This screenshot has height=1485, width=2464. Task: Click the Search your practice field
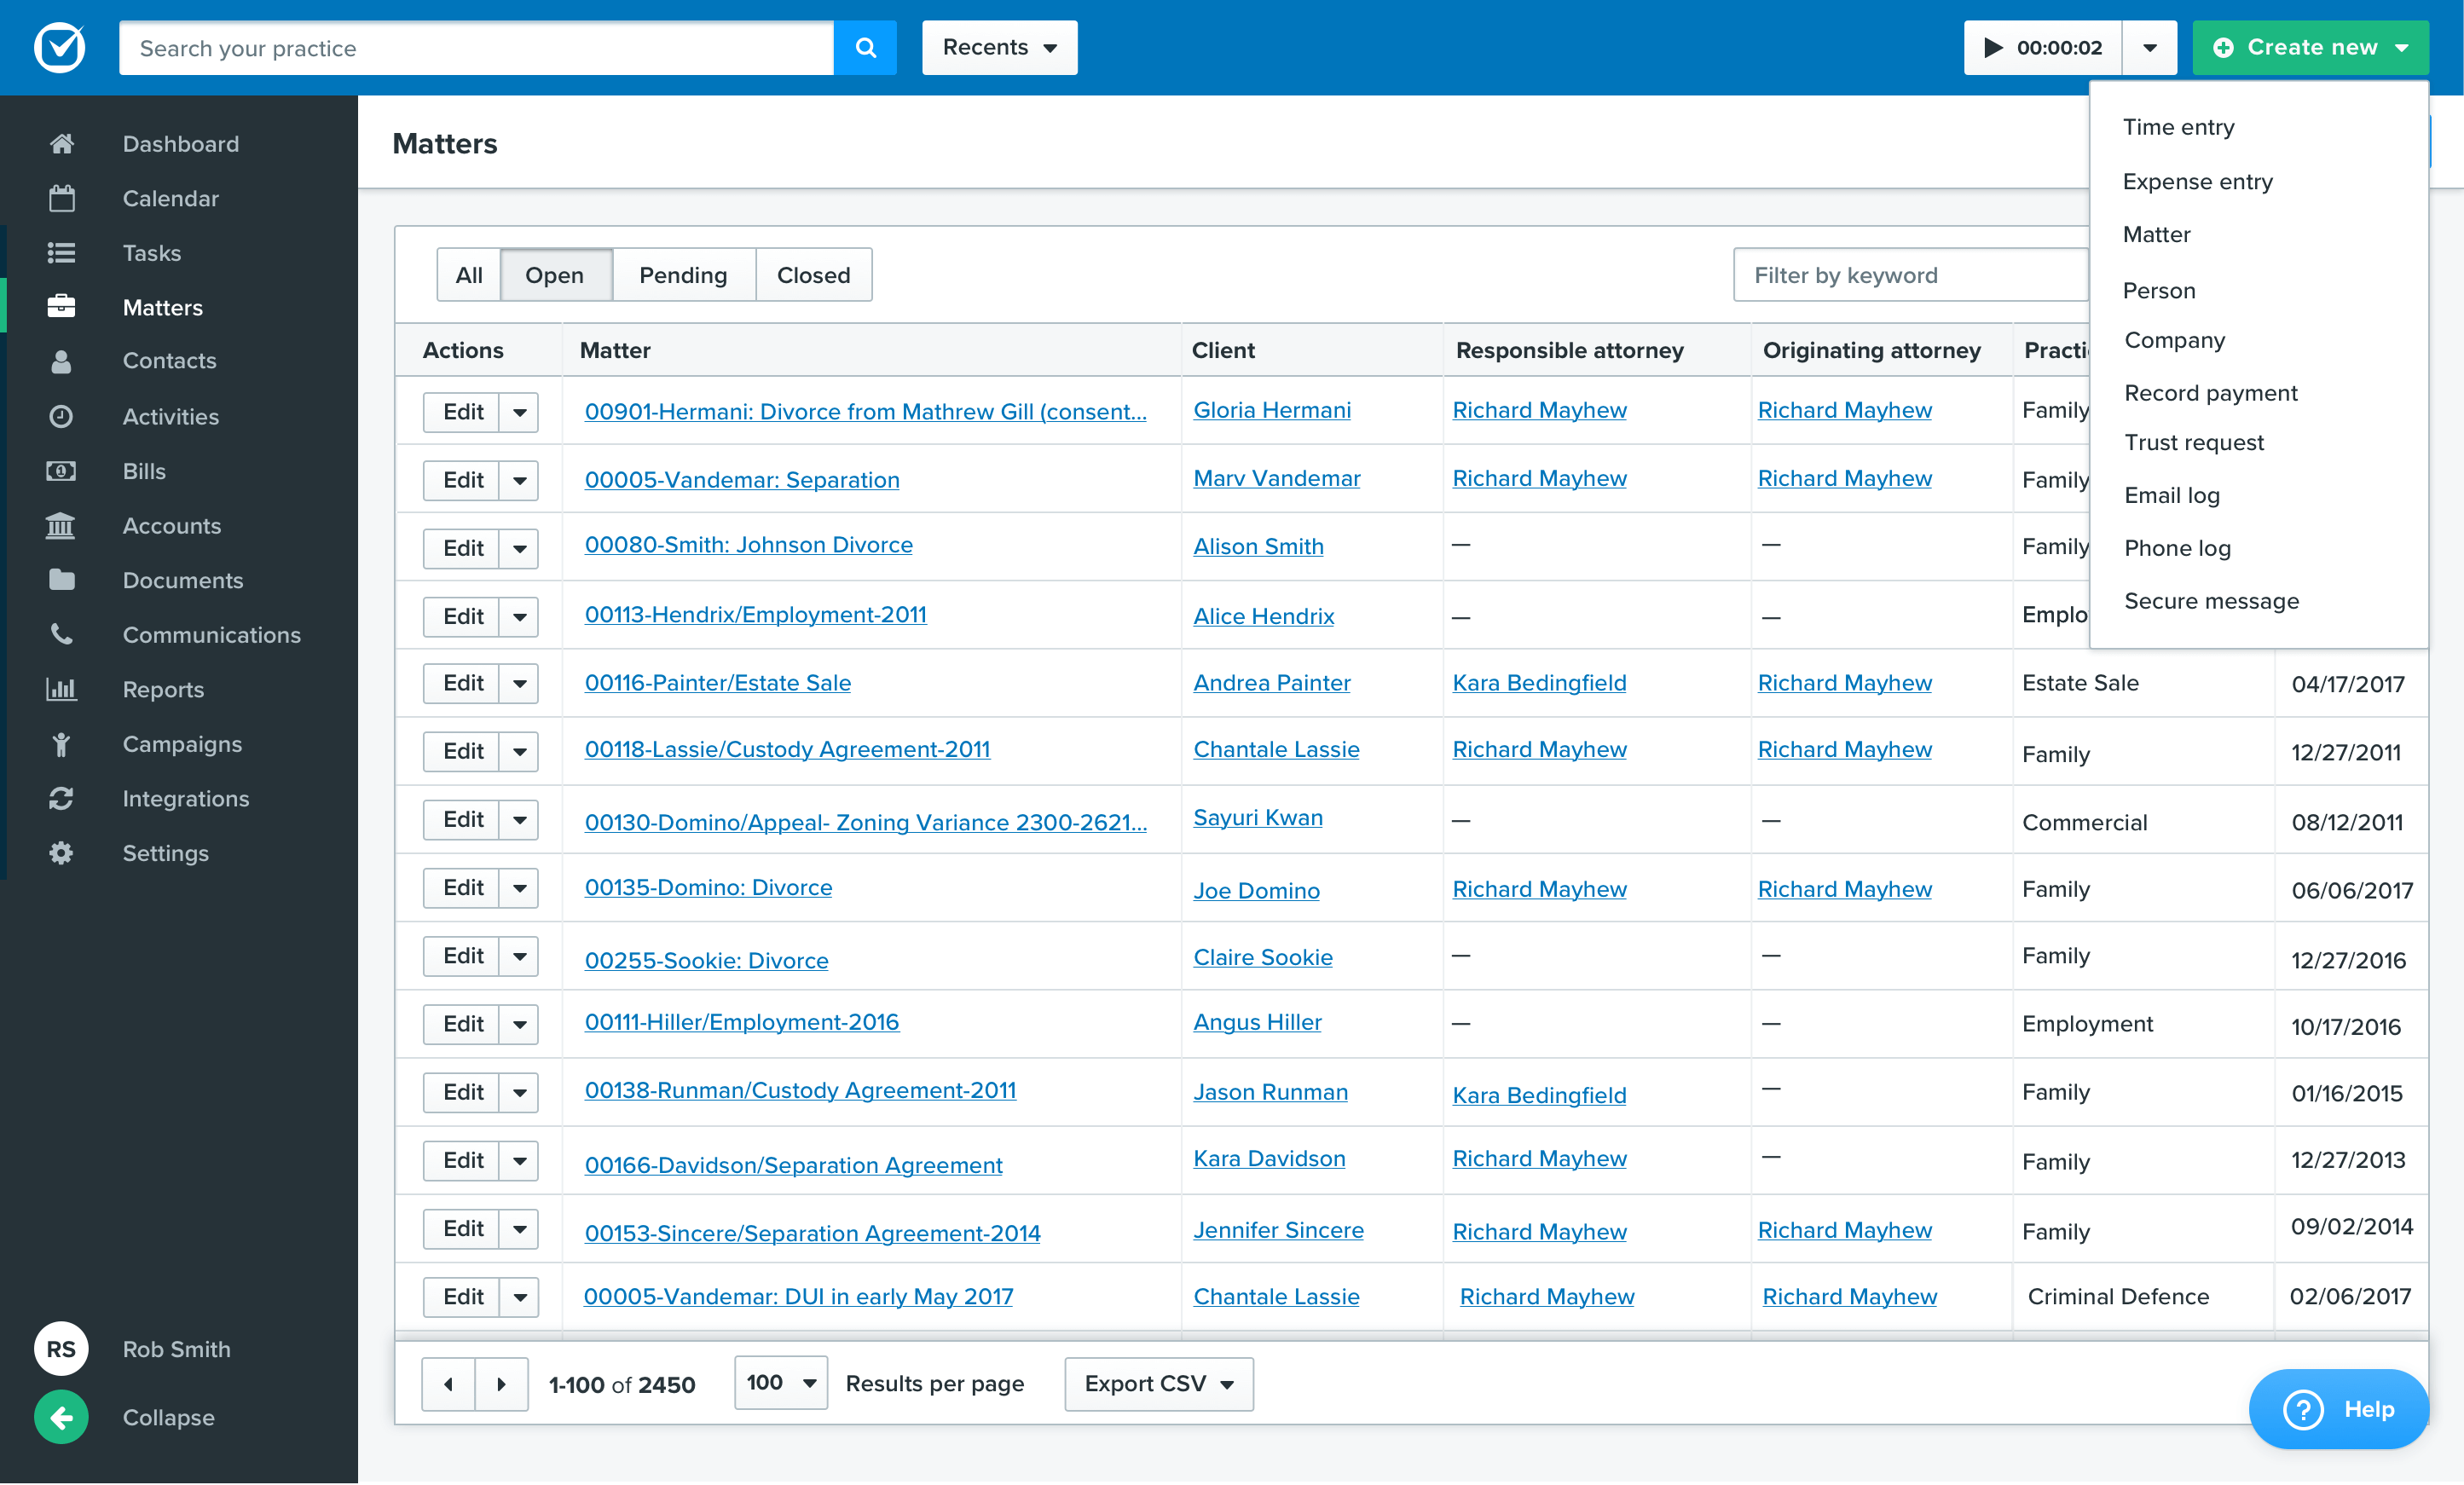476,47
